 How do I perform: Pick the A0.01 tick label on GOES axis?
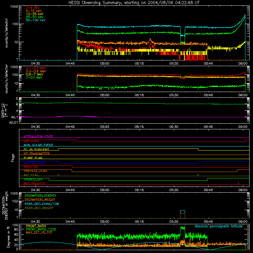[13, 122]
